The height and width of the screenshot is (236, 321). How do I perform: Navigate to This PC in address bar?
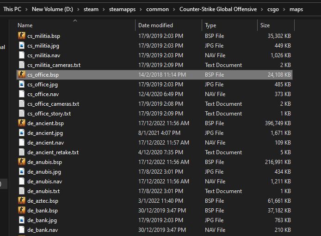[x=12, y=9]
